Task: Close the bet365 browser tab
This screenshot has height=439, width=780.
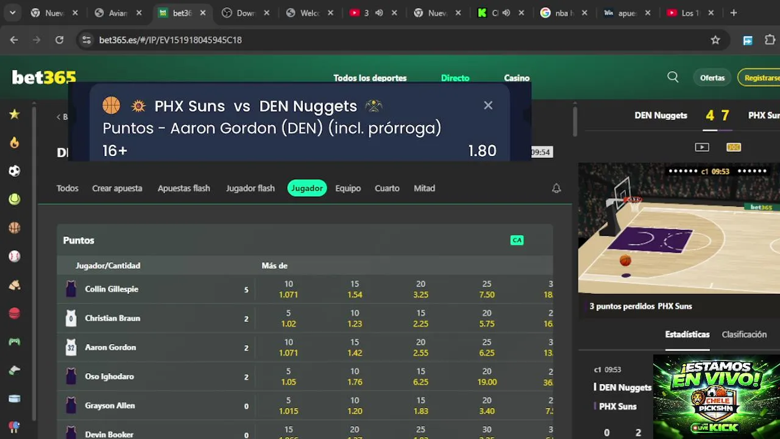Action: click(203, 13)
